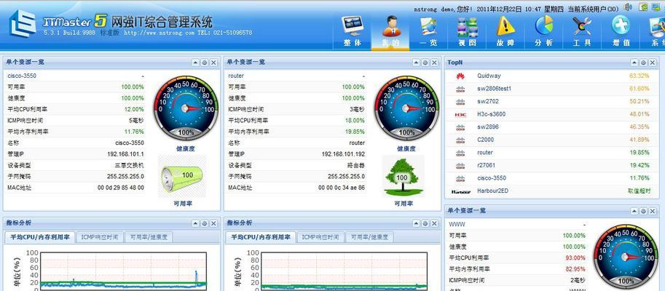
Task: Open settings gear of the router resource panel
Action: [425, 63]
